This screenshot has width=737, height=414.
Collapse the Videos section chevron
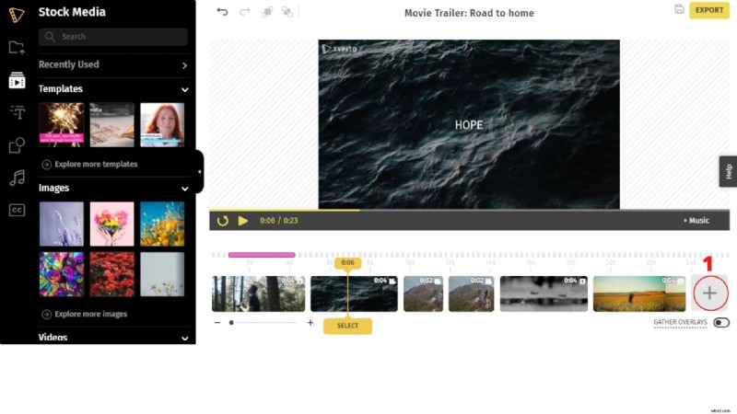(185, 339)
